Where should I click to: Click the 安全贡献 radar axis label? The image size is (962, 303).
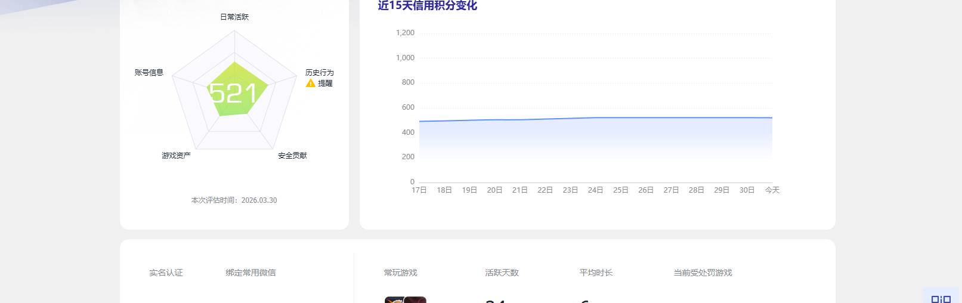(292, 156)
